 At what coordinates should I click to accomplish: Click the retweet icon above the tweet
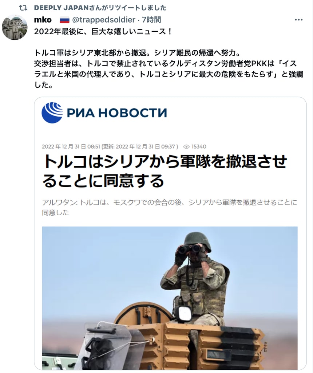point(23,8)
